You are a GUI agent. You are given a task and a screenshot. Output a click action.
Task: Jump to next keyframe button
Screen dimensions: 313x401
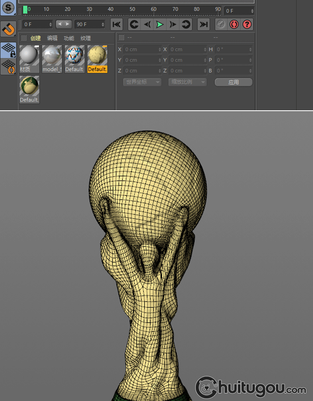pyautogui.click(x=186, y=25)
